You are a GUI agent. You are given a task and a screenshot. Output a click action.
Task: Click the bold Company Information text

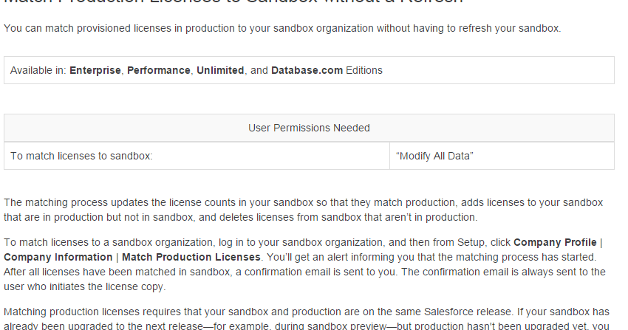pos(57,257)
